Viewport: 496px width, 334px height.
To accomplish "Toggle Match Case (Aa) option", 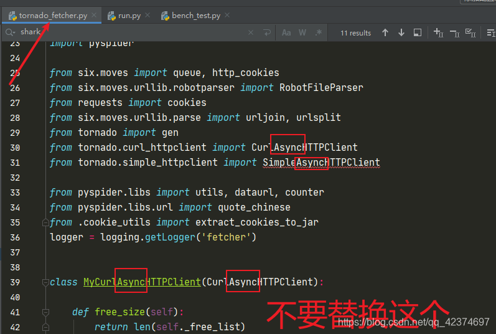I will (x=286, y=32).
